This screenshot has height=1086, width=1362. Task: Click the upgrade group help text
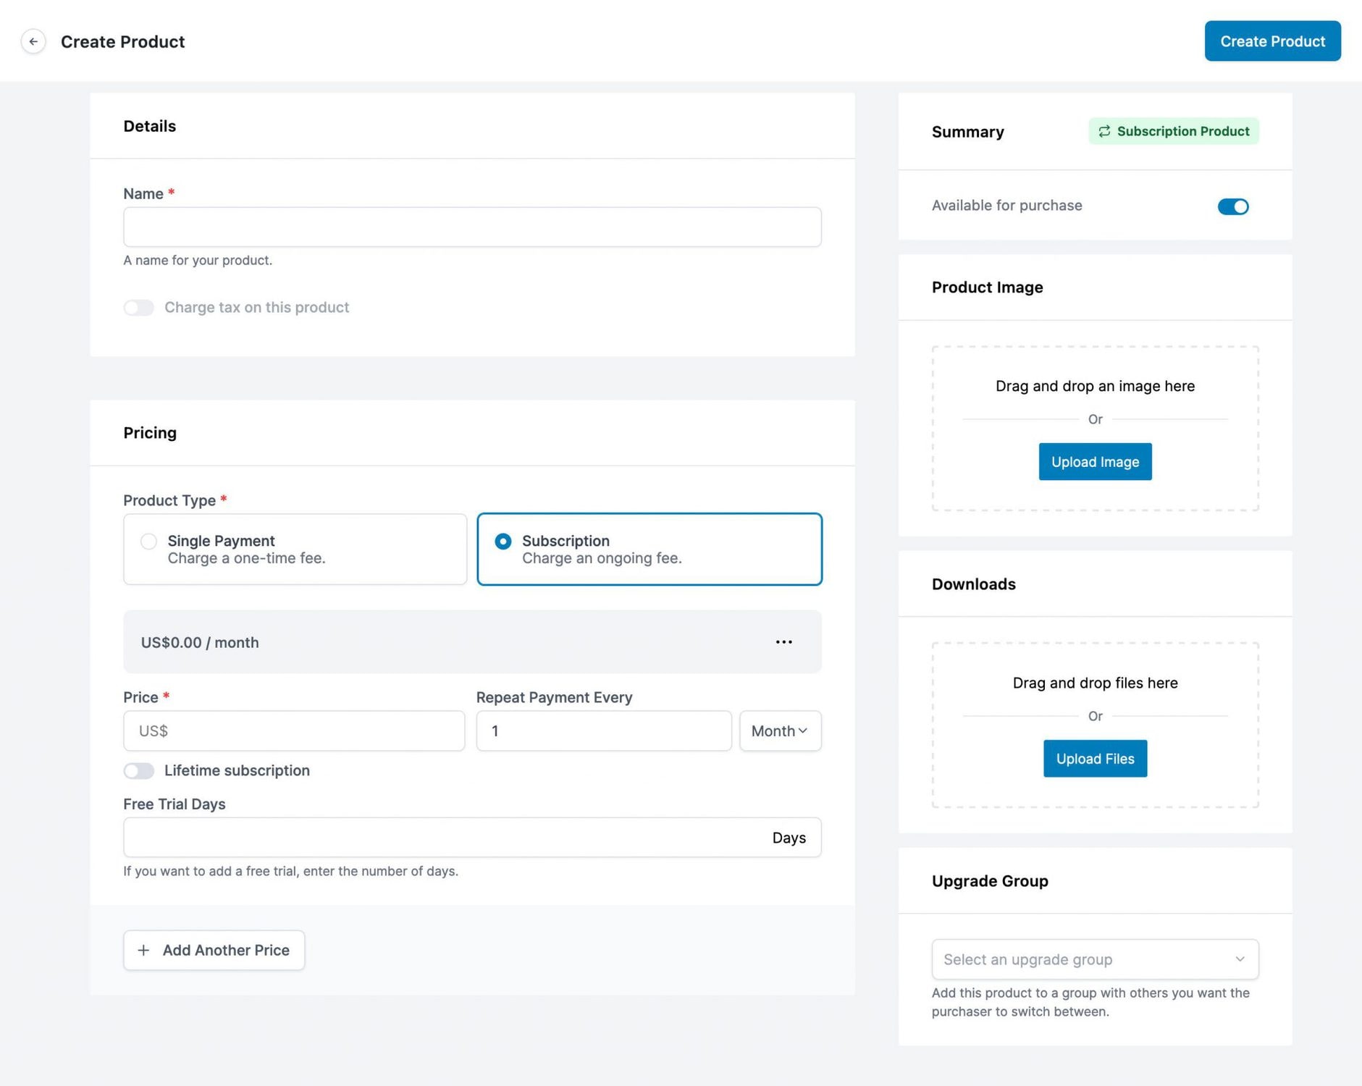click(x=1090, y=1002)
